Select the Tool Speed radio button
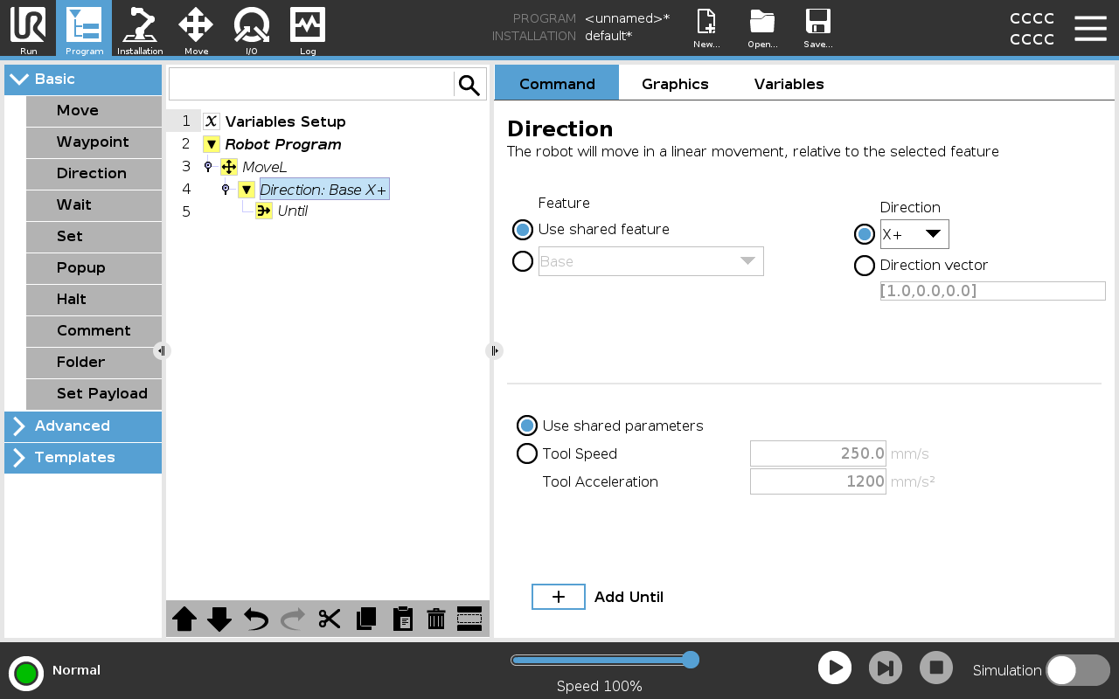 (527, 453)
